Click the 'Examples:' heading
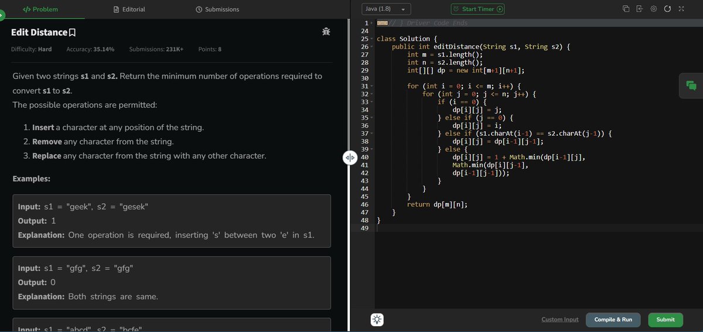This screenshot has height=332, width=703. (x=31, y=179)
